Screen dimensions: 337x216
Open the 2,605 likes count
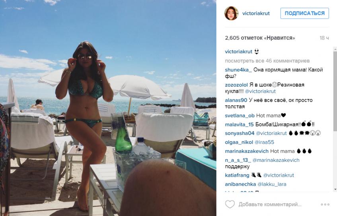coord(260,38)
